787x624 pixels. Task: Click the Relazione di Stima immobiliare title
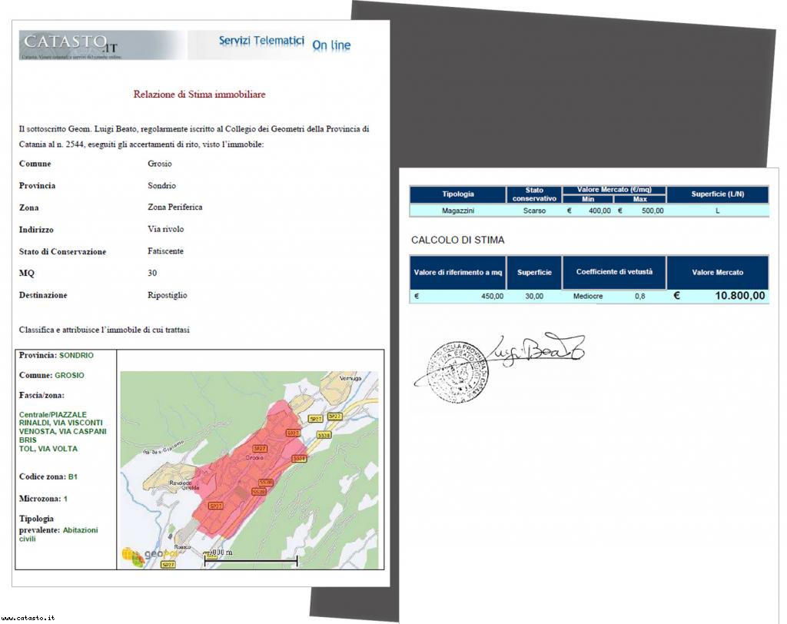coord(199,95)
